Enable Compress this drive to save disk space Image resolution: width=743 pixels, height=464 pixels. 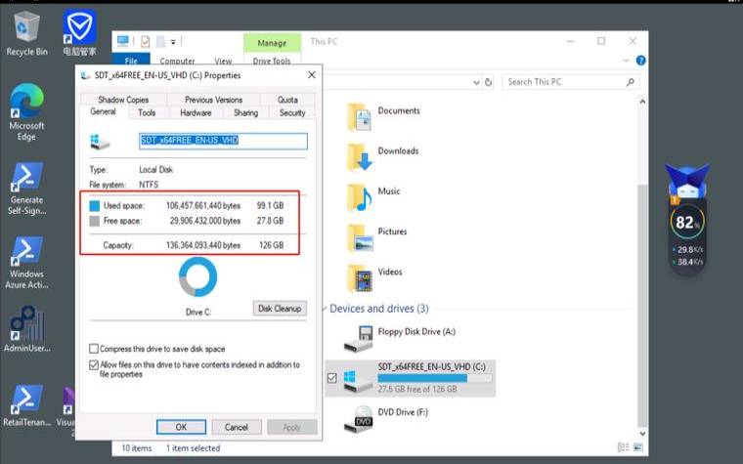pos(94,349)
